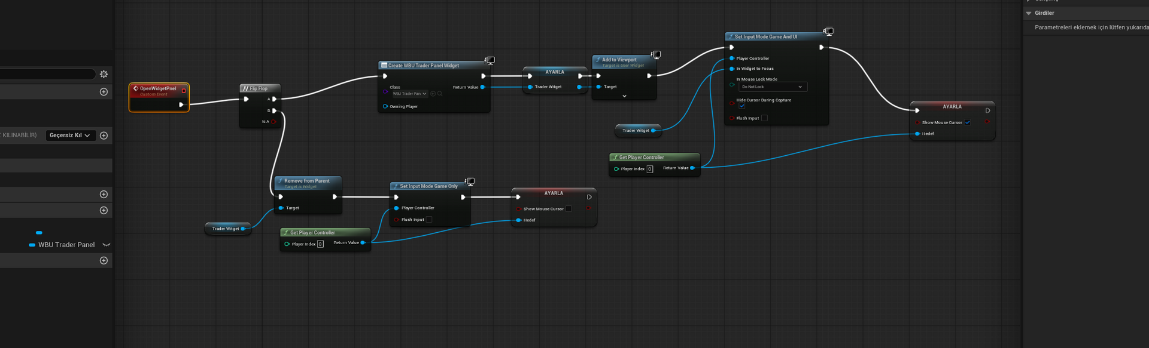Screen dimensions: 1149x348
Task: Toggle Flush Input on Set Input Mode Game And UI
Action: pyautogui.click(x=764, y=118)
